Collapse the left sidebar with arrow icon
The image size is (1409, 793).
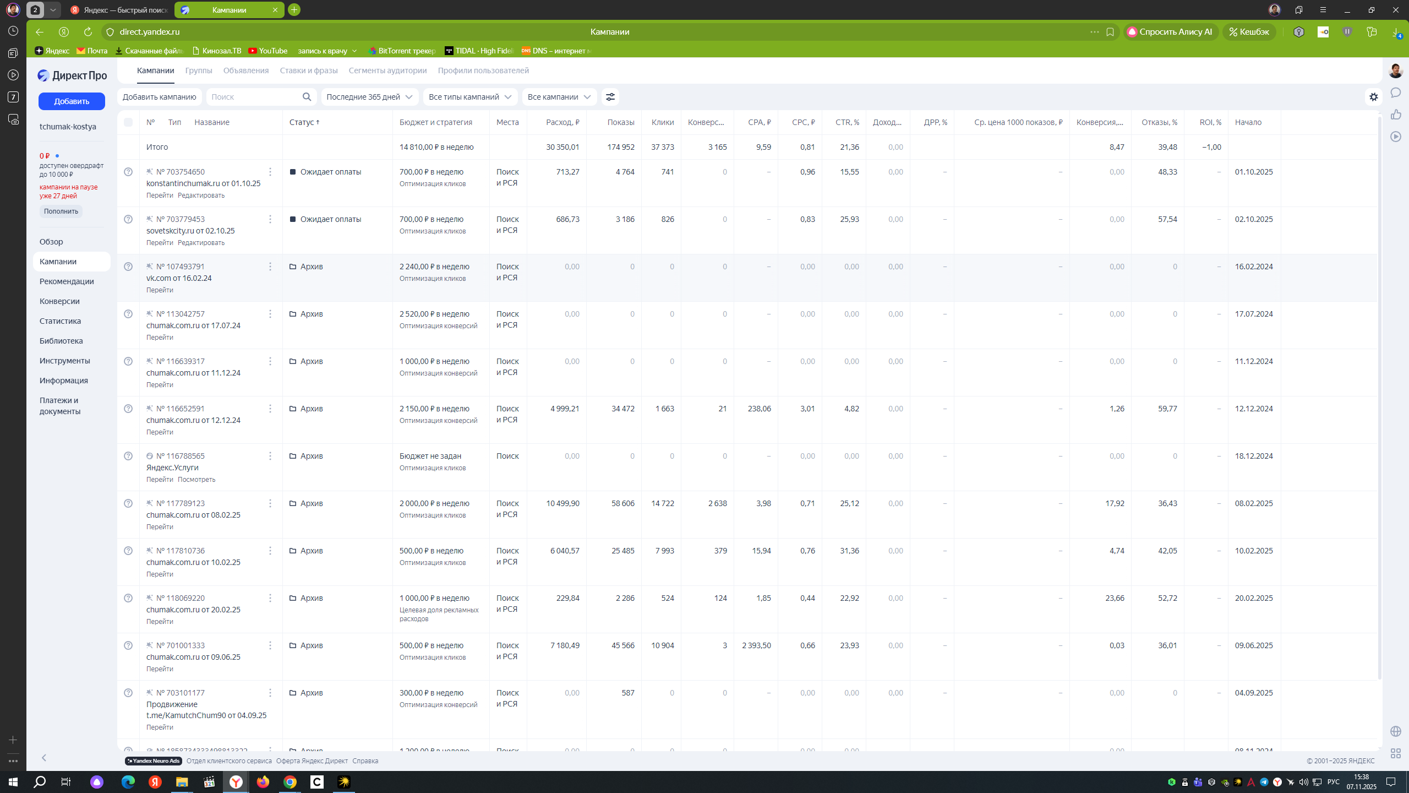point(44,758)
